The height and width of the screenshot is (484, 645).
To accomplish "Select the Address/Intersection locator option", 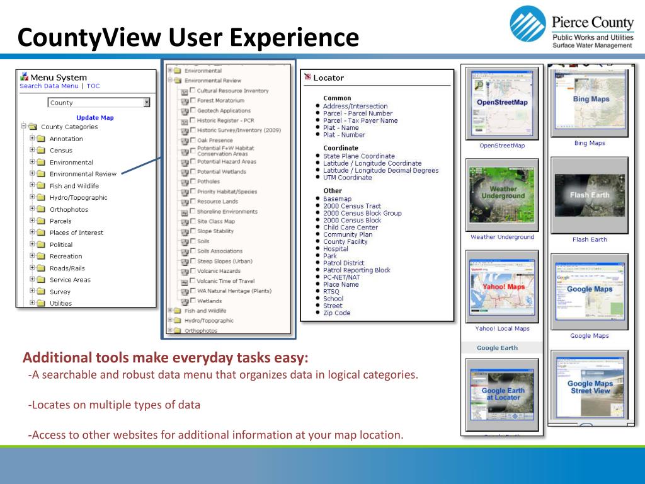I will pyautogui.click(x=355, y=106).
